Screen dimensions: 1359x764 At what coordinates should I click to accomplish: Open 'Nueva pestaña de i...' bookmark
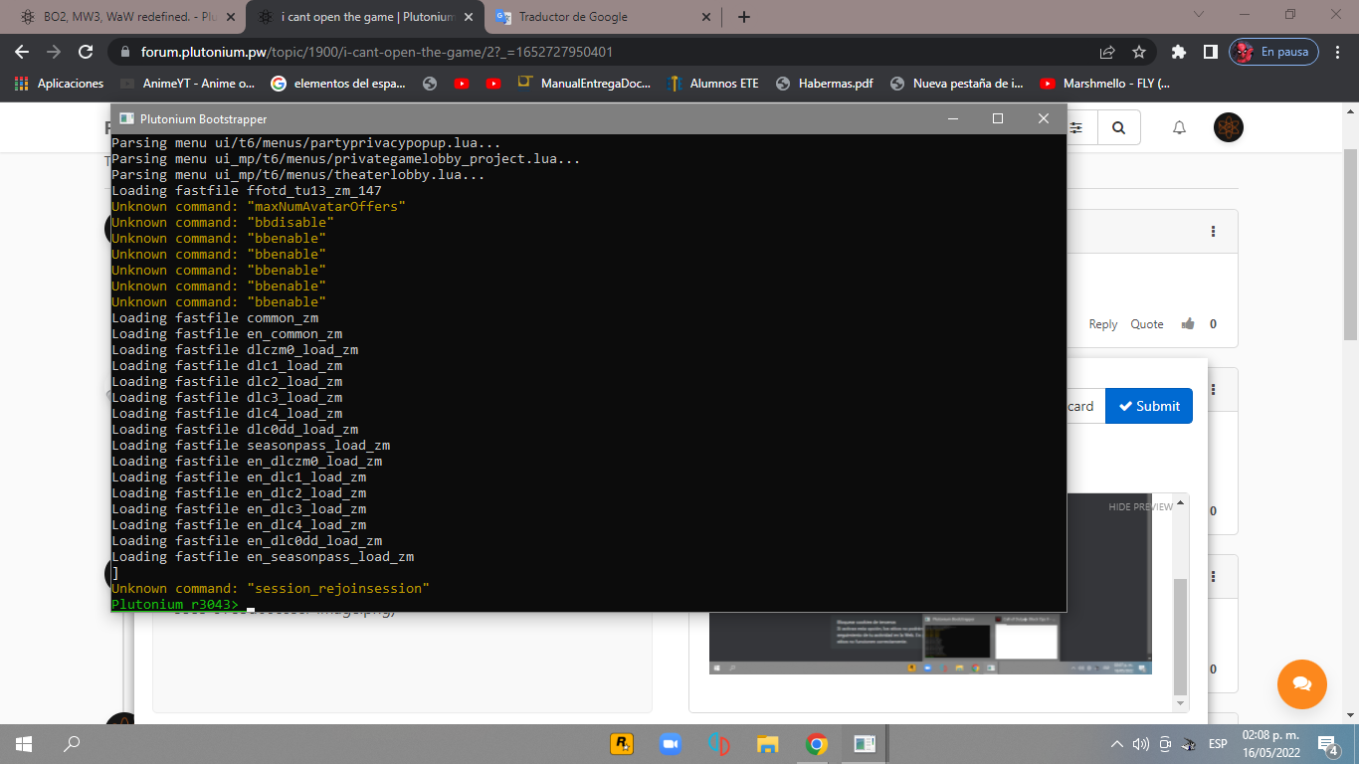956,84
